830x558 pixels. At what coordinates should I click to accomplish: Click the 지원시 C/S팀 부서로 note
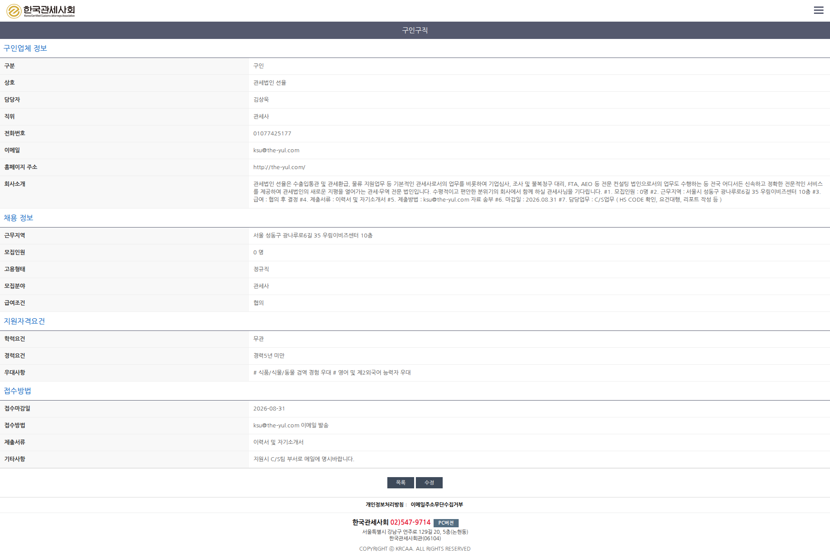304,459
